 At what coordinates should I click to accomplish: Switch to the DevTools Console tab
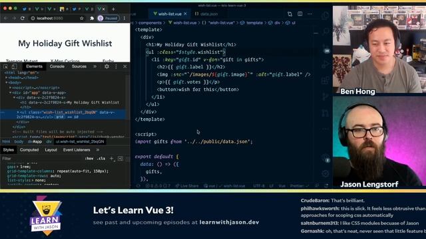(57, 66)
